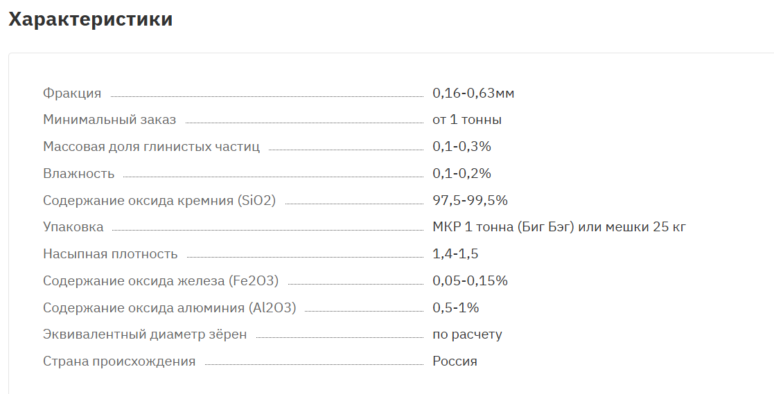
Task: Click the Влажность label
Action: (x=78, y=174)
